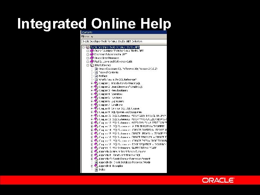
Task: Click the book icon of Chapter 4 Operators
Action: [96, 94]
